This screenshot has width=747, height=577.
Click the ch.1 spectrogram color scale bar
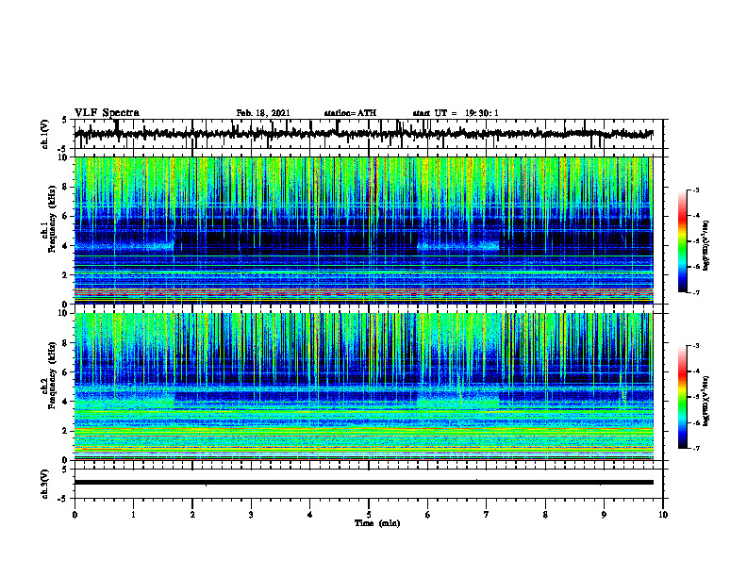(683, 241)
